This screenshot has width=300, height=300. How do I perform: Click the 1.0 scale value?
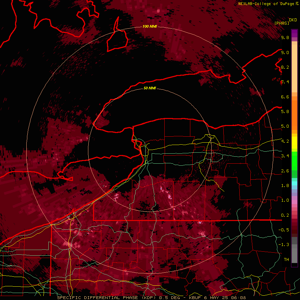pyautogui.click(x=285, y=200)
